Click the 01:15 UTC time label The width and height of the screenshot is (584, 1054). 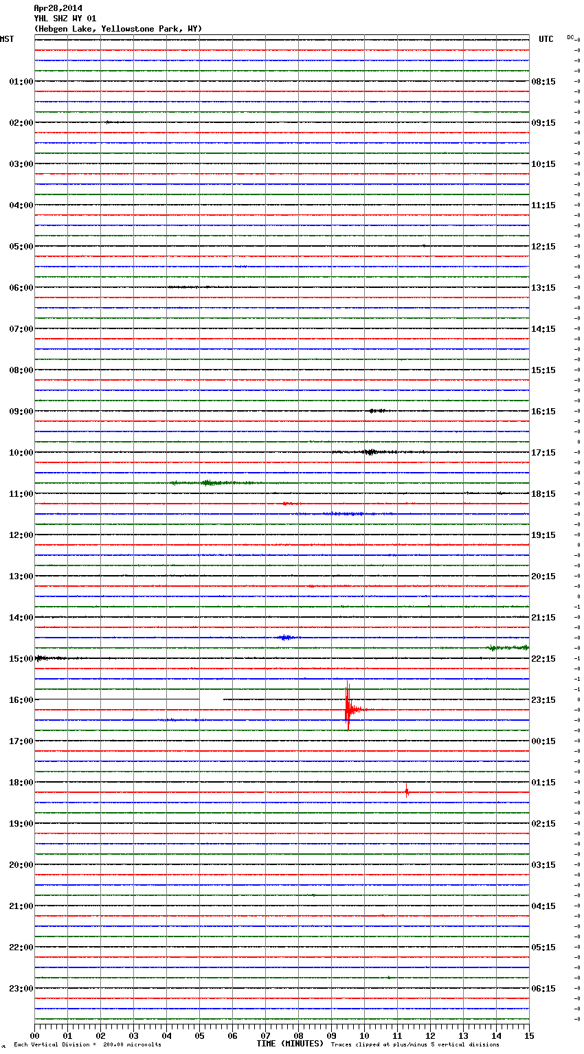543,783
